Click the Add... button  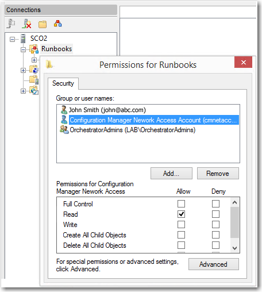click(x=171, y=174)
